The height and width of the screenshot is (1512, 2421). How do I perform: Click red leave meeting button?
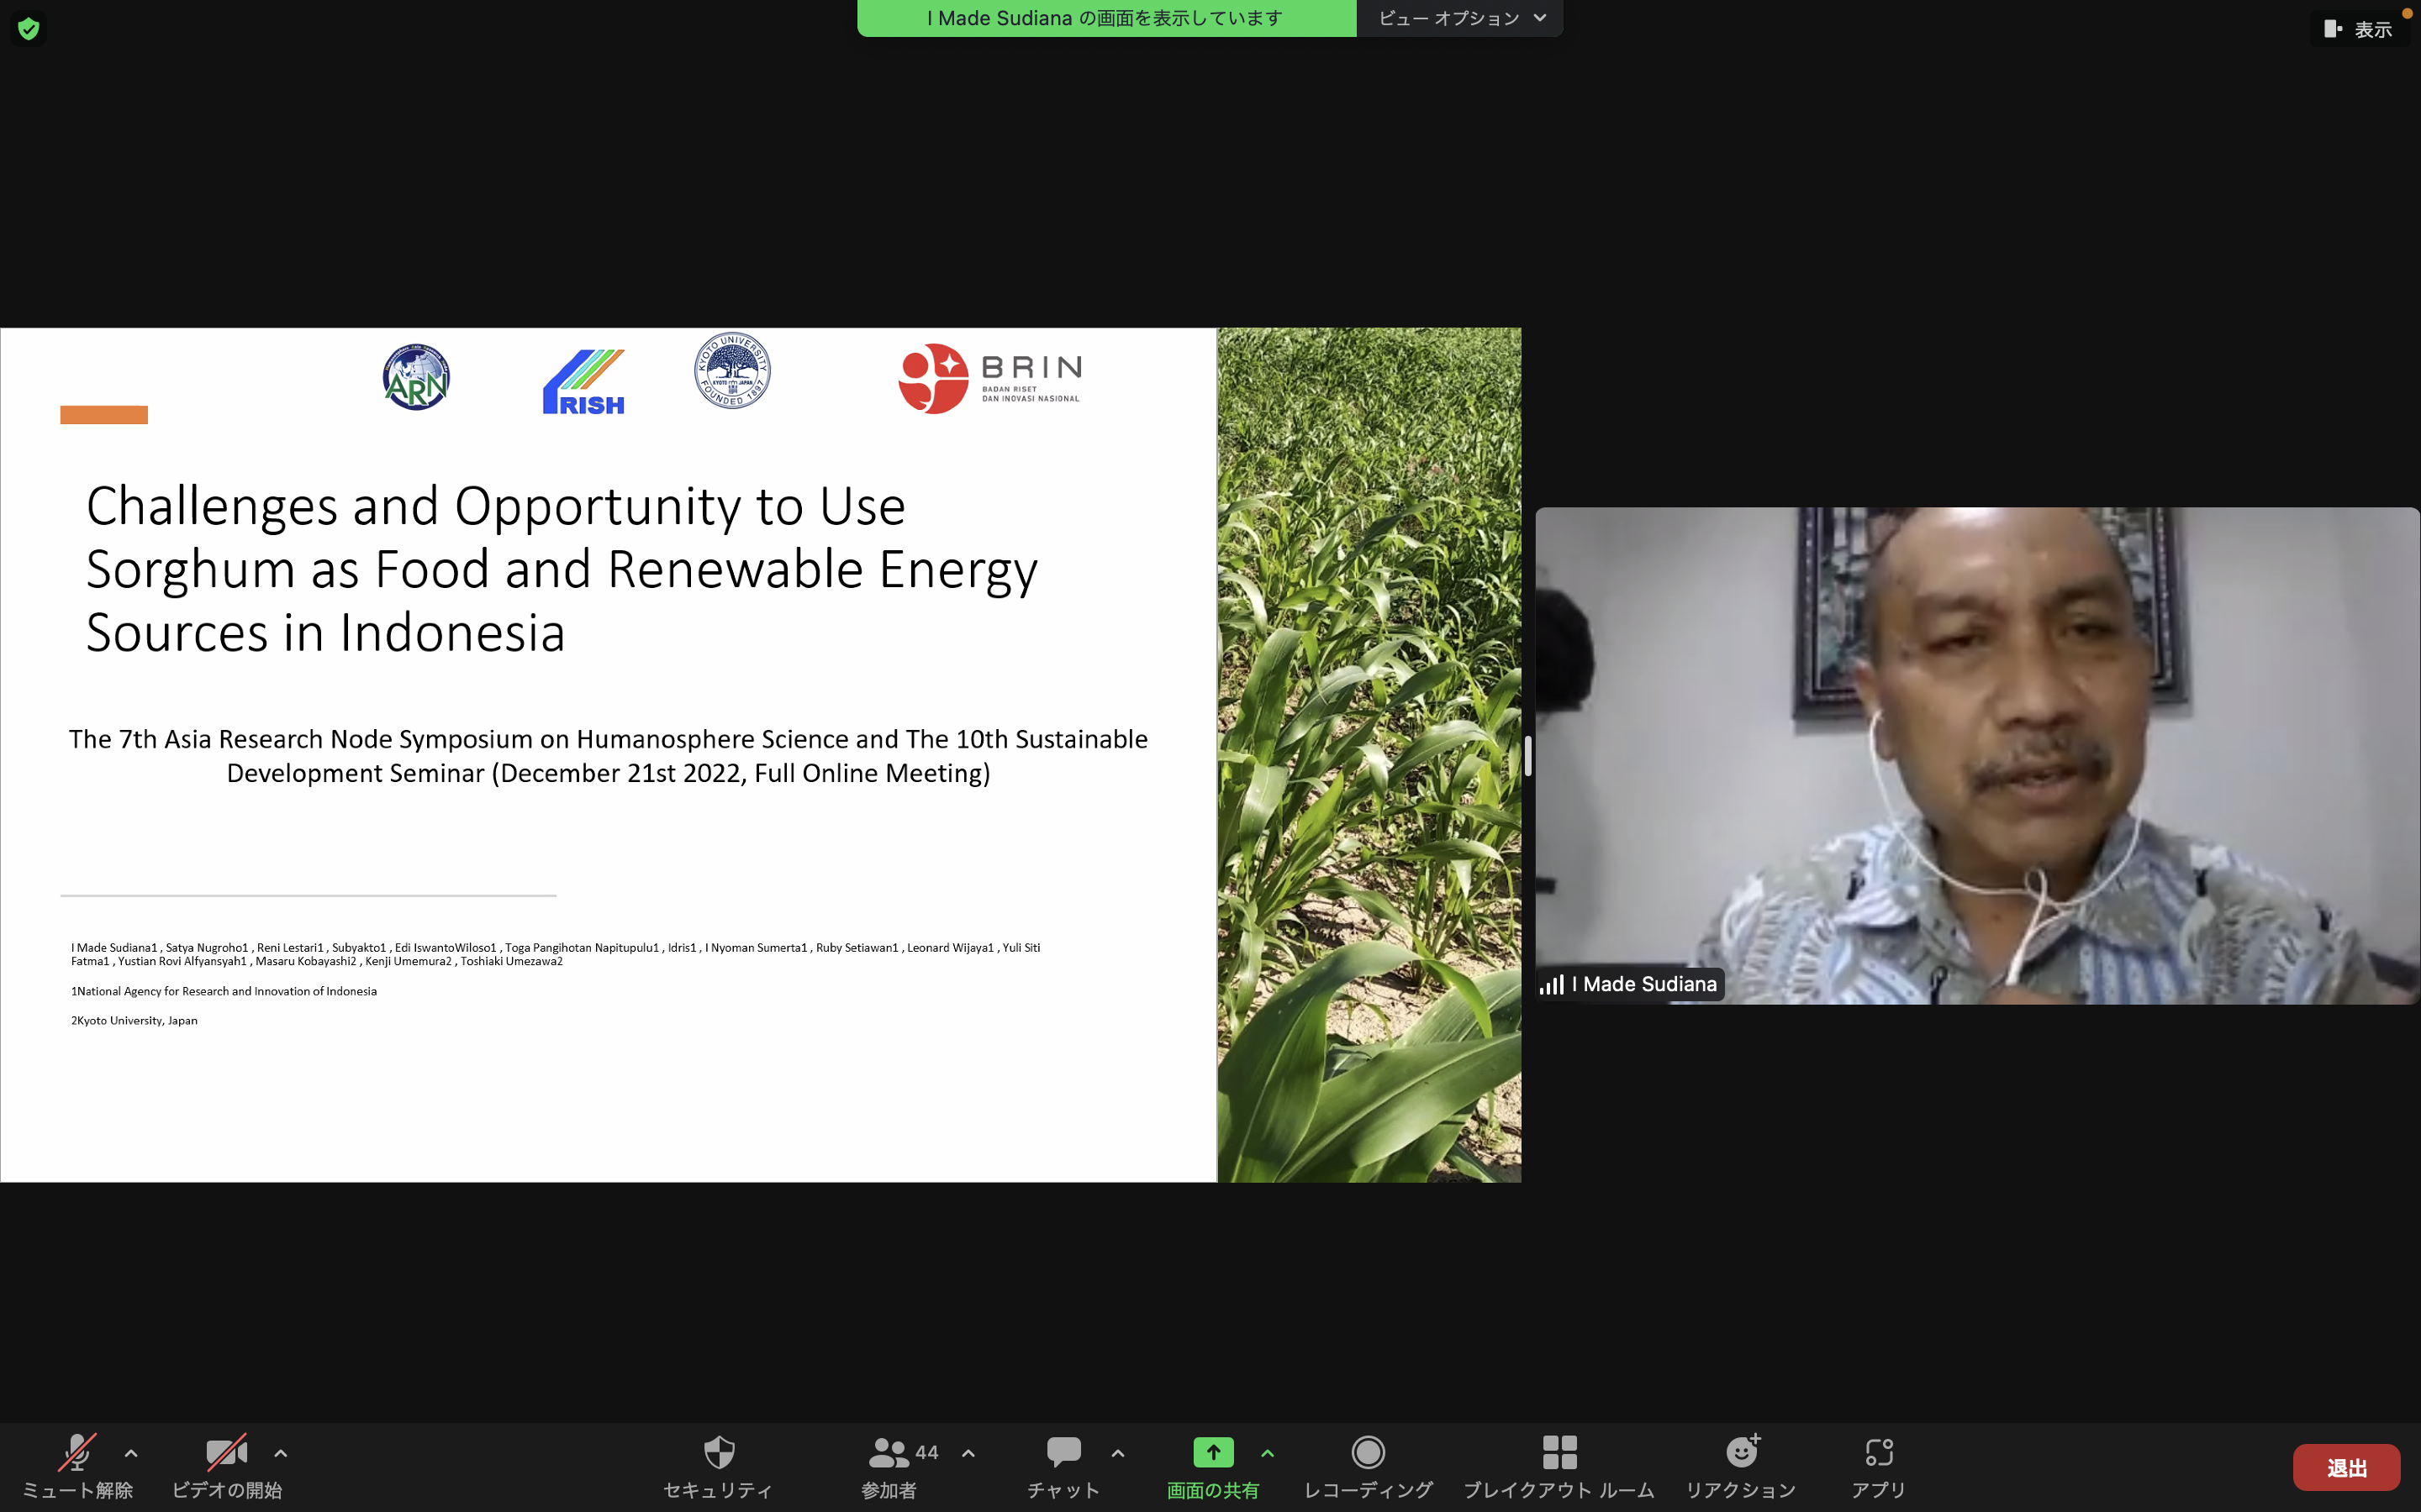click(x=2346, y=1467)
